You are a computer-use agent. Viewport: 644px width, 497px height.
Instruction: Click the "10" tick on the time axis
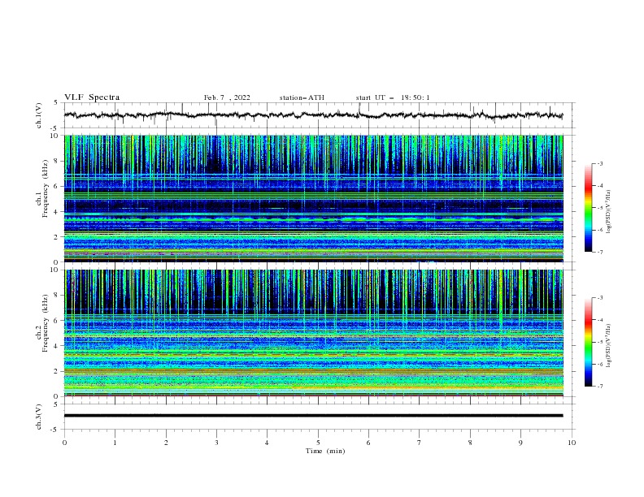pyautogui.click(x=572, y=443)
